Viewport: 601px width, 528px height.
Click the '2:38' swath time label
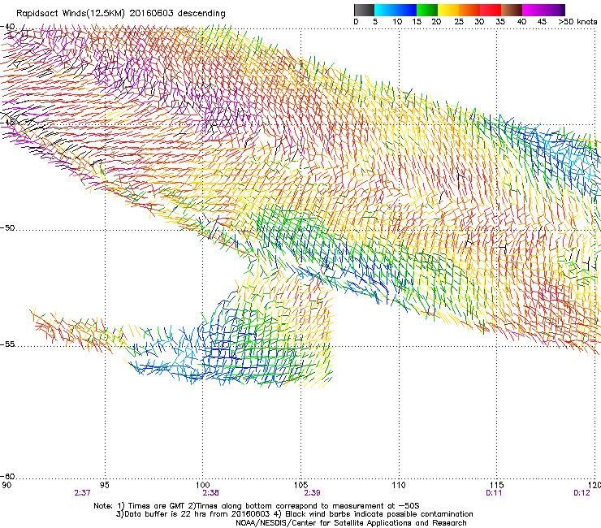(x=211, y=493)
